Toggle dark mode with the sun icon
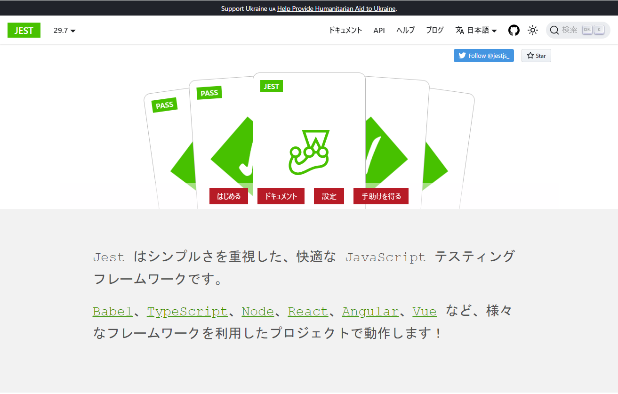Screen dimensions: 618x394 coord(532,30)
